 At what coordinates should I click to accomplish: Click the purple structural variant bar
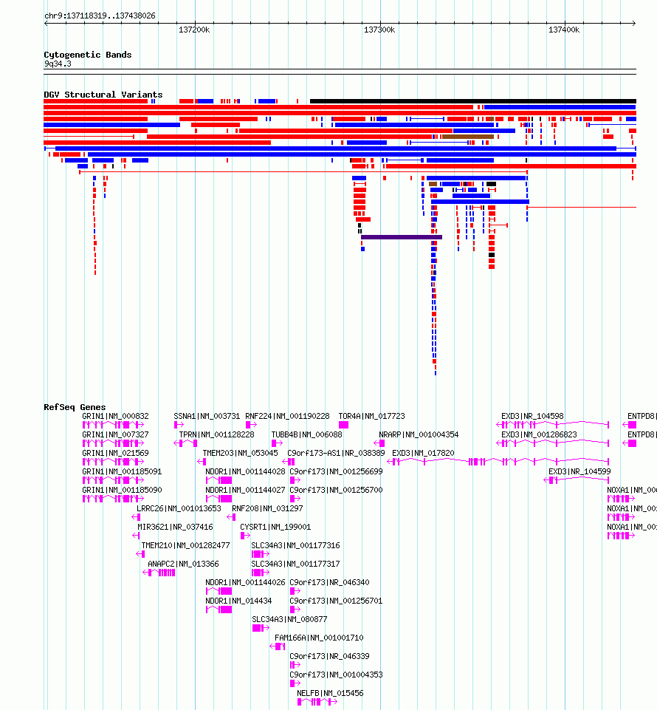402,237
